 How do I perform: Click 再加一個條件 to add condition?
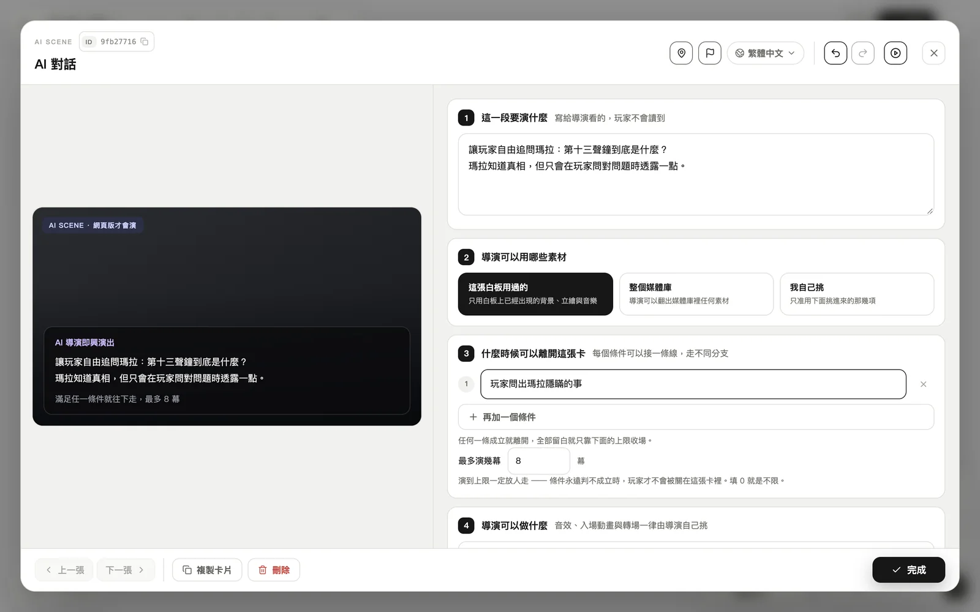click(x=696, y=417)
